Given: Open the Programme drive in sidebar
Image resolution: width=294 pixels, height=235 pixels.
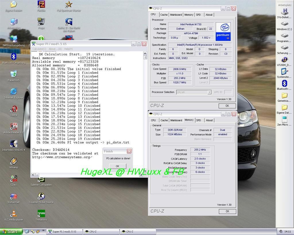Looking at the screenshot, I should 284,38.
